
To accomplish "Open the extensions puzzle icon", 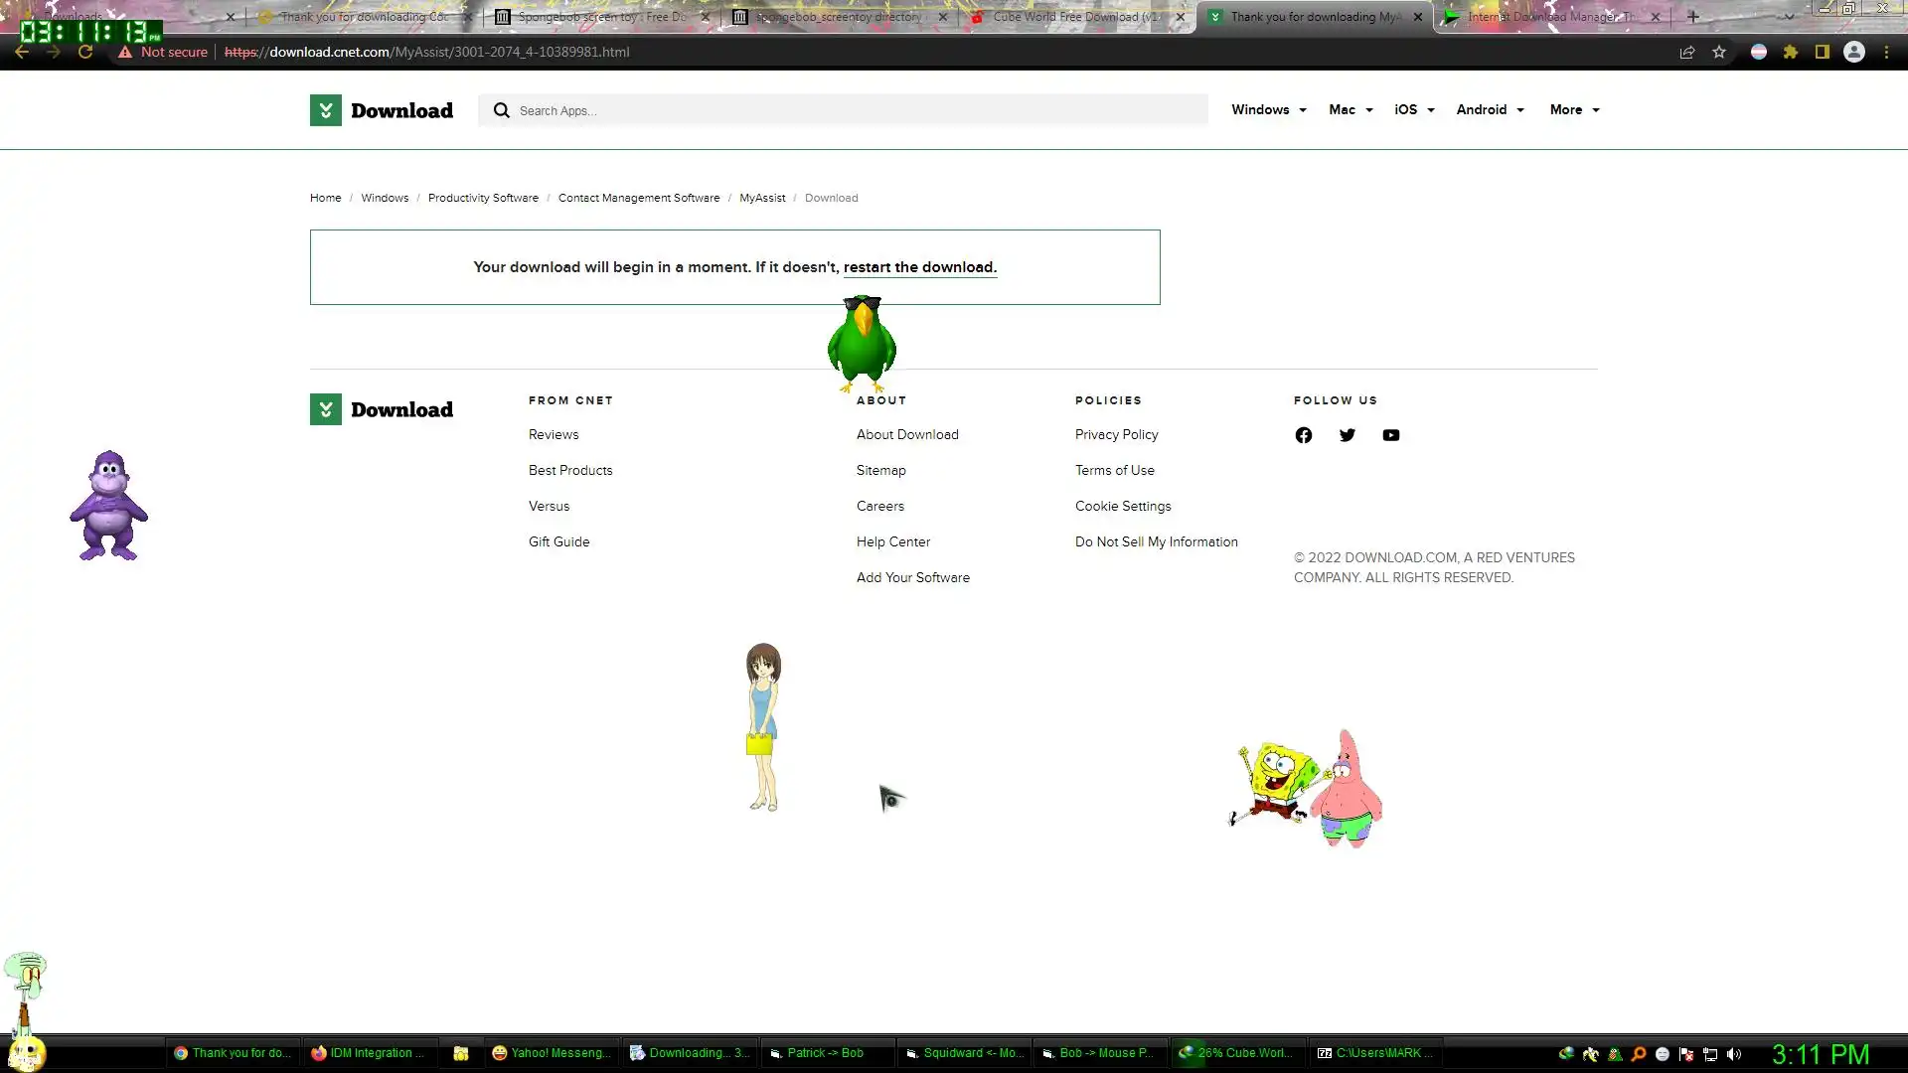I will (x=1790, y=53).
